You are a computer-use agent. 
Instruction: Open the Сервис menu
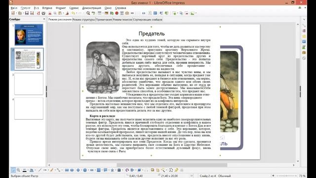(x=74, y=8)
